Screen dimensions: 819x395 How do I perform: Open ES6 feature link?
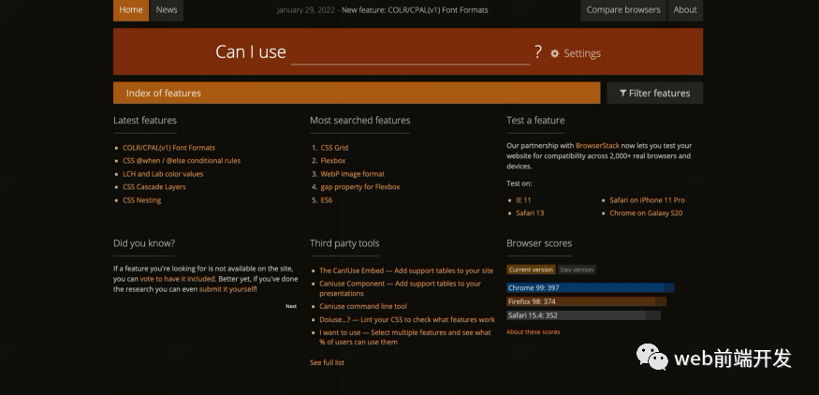pyautogui.click(x=327, y=200)
